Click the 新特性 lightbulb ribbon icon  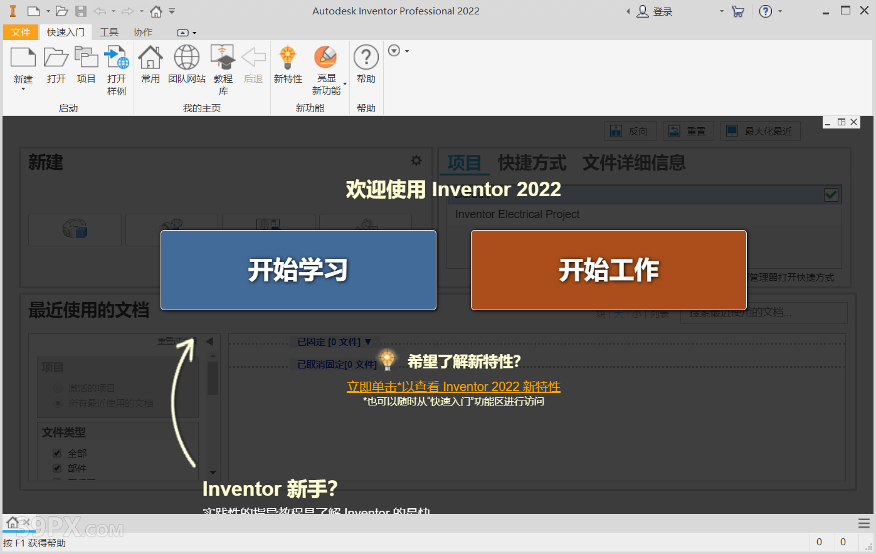pos(288,57)
